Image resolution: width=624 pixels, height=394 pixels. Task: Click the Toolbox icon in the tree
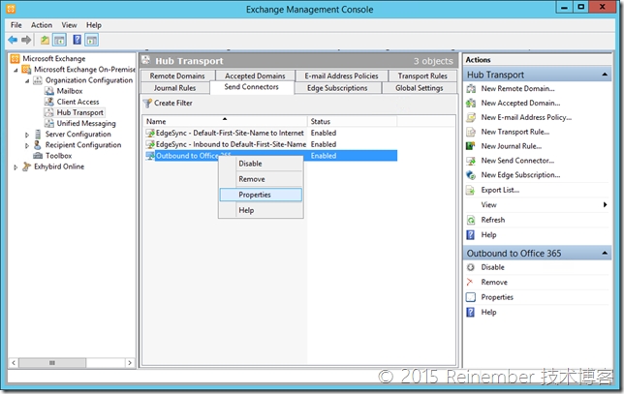(x=38, y=156)
